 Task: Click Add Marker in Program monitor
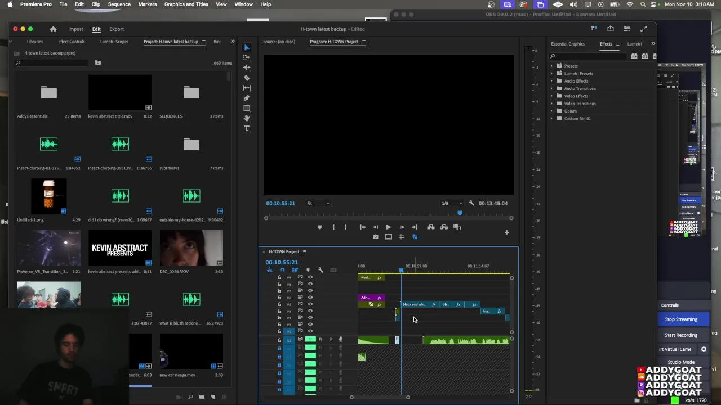click(x=319, y=227)
